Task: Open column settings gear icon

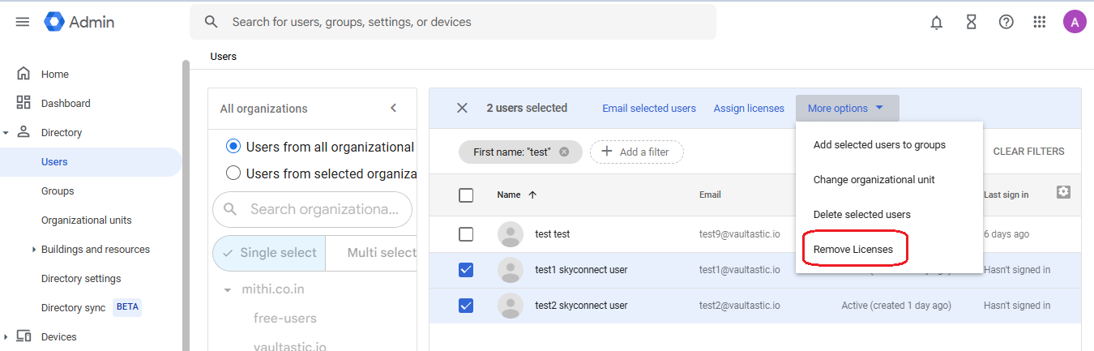Action: [1063, 192]
